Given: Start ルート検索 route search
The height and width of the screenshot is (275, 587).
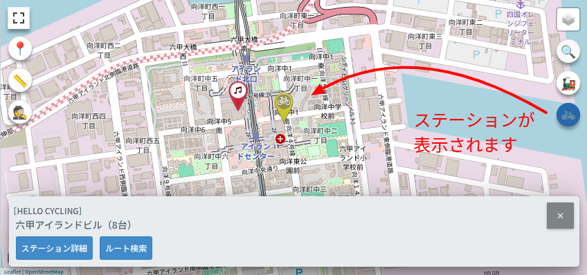Looking at the screenshot, I should tap(126, 248).
